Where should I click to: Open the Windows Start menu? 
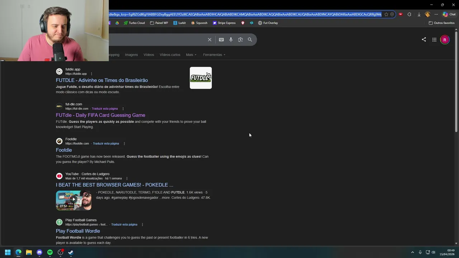8,252
